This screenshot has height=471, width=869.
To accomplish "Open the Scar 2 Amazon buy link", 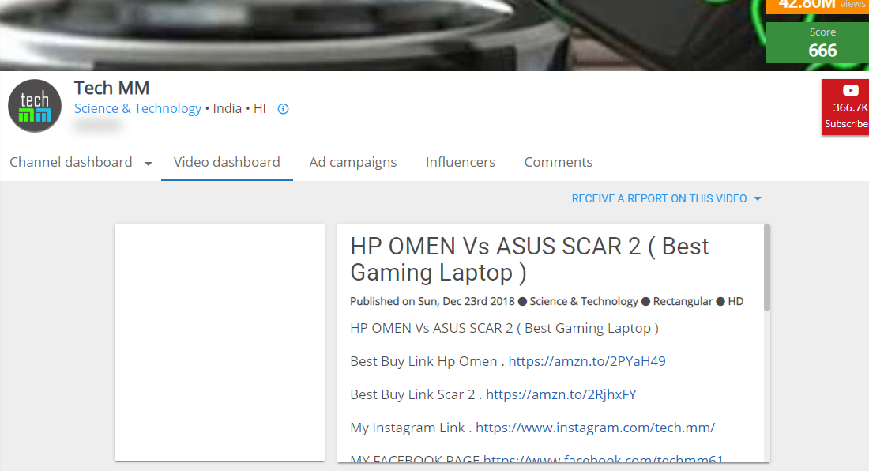I will tap(561, 394).
